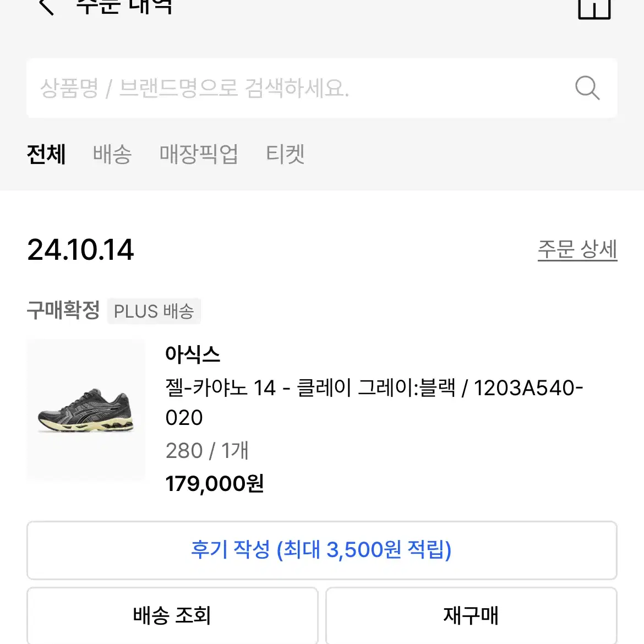644x644 pixels.
Task: Click the 재구매 button
Action: 471,615
